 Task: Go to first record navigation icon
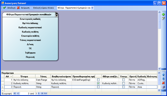point(15,93)
